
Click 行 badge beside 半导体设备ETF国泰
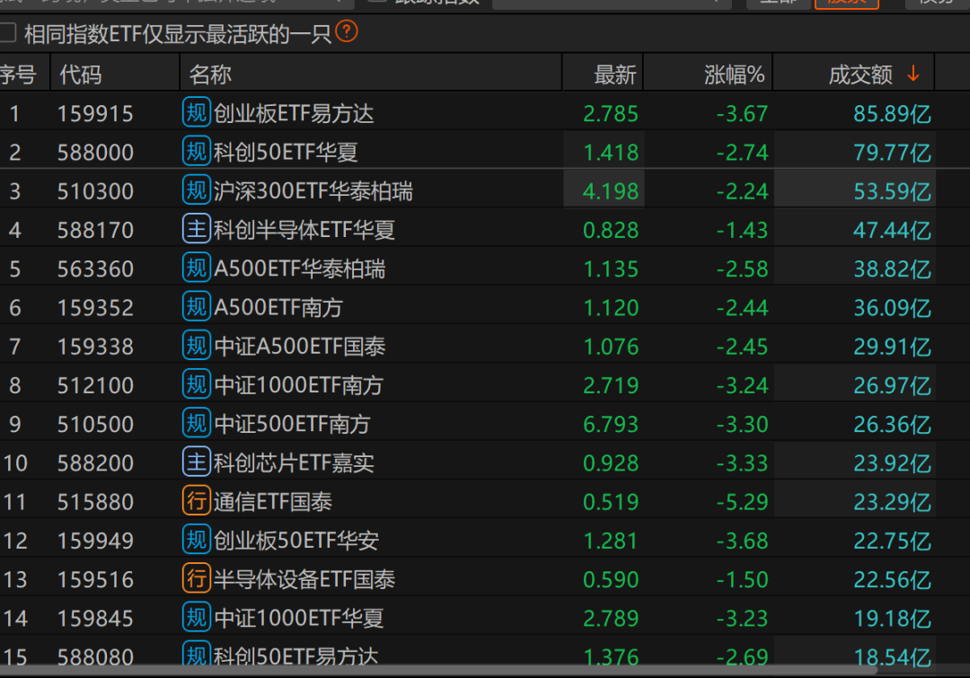(x=197, y=578)
